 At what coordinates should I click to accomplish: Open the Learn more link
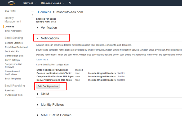coord(42,60)
